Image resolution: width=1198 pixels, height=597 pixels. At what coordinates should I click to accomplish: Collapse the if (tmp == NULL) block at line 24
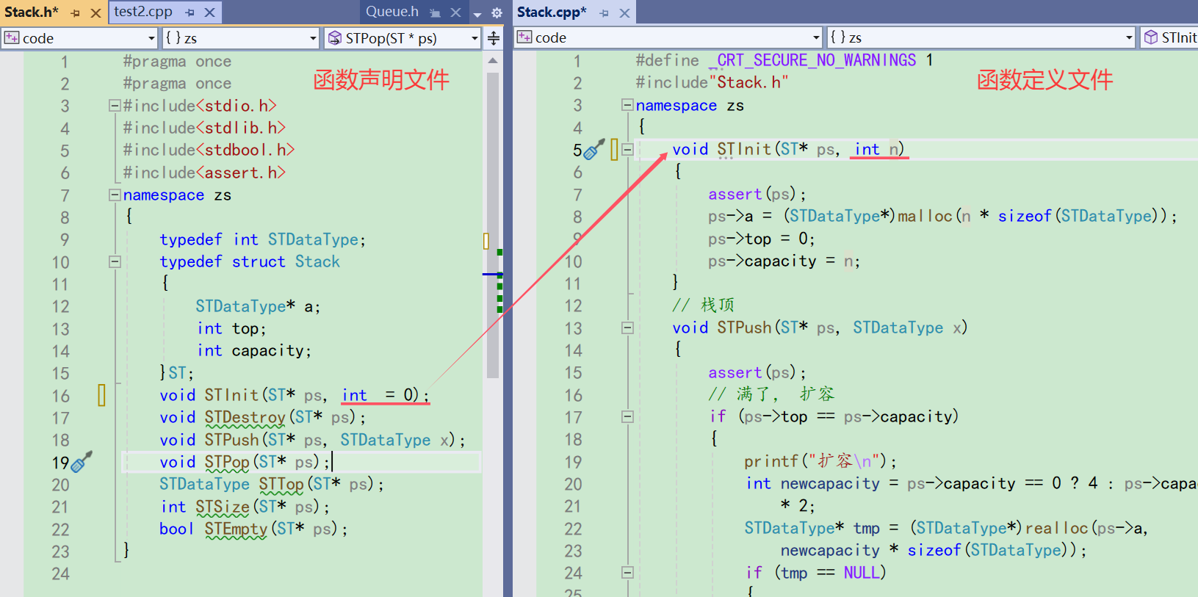click(x=627, y=572)
